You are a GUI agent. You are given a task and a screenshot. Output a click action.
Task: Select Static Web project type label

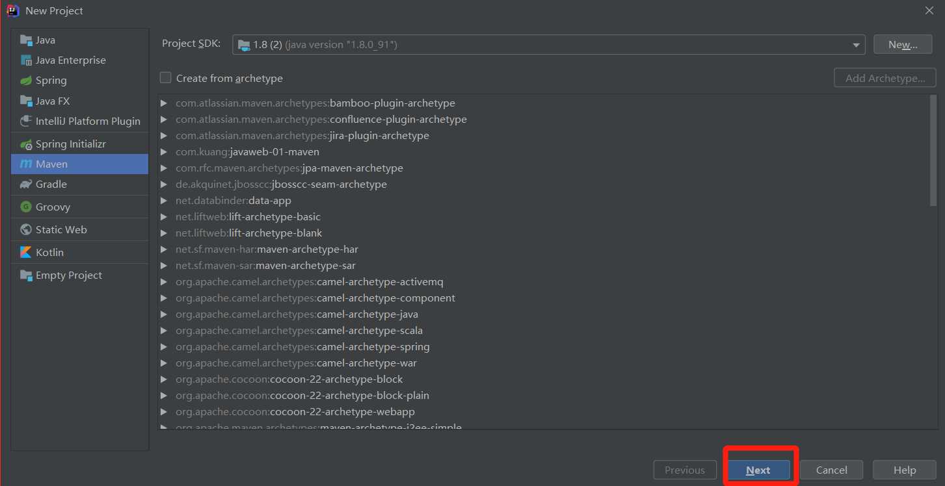point(61,229)
